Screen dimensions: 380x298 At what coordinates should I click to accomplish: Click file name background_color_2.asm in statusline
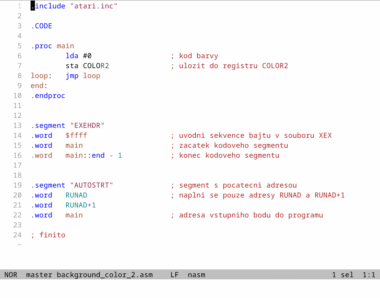point(105,275)
